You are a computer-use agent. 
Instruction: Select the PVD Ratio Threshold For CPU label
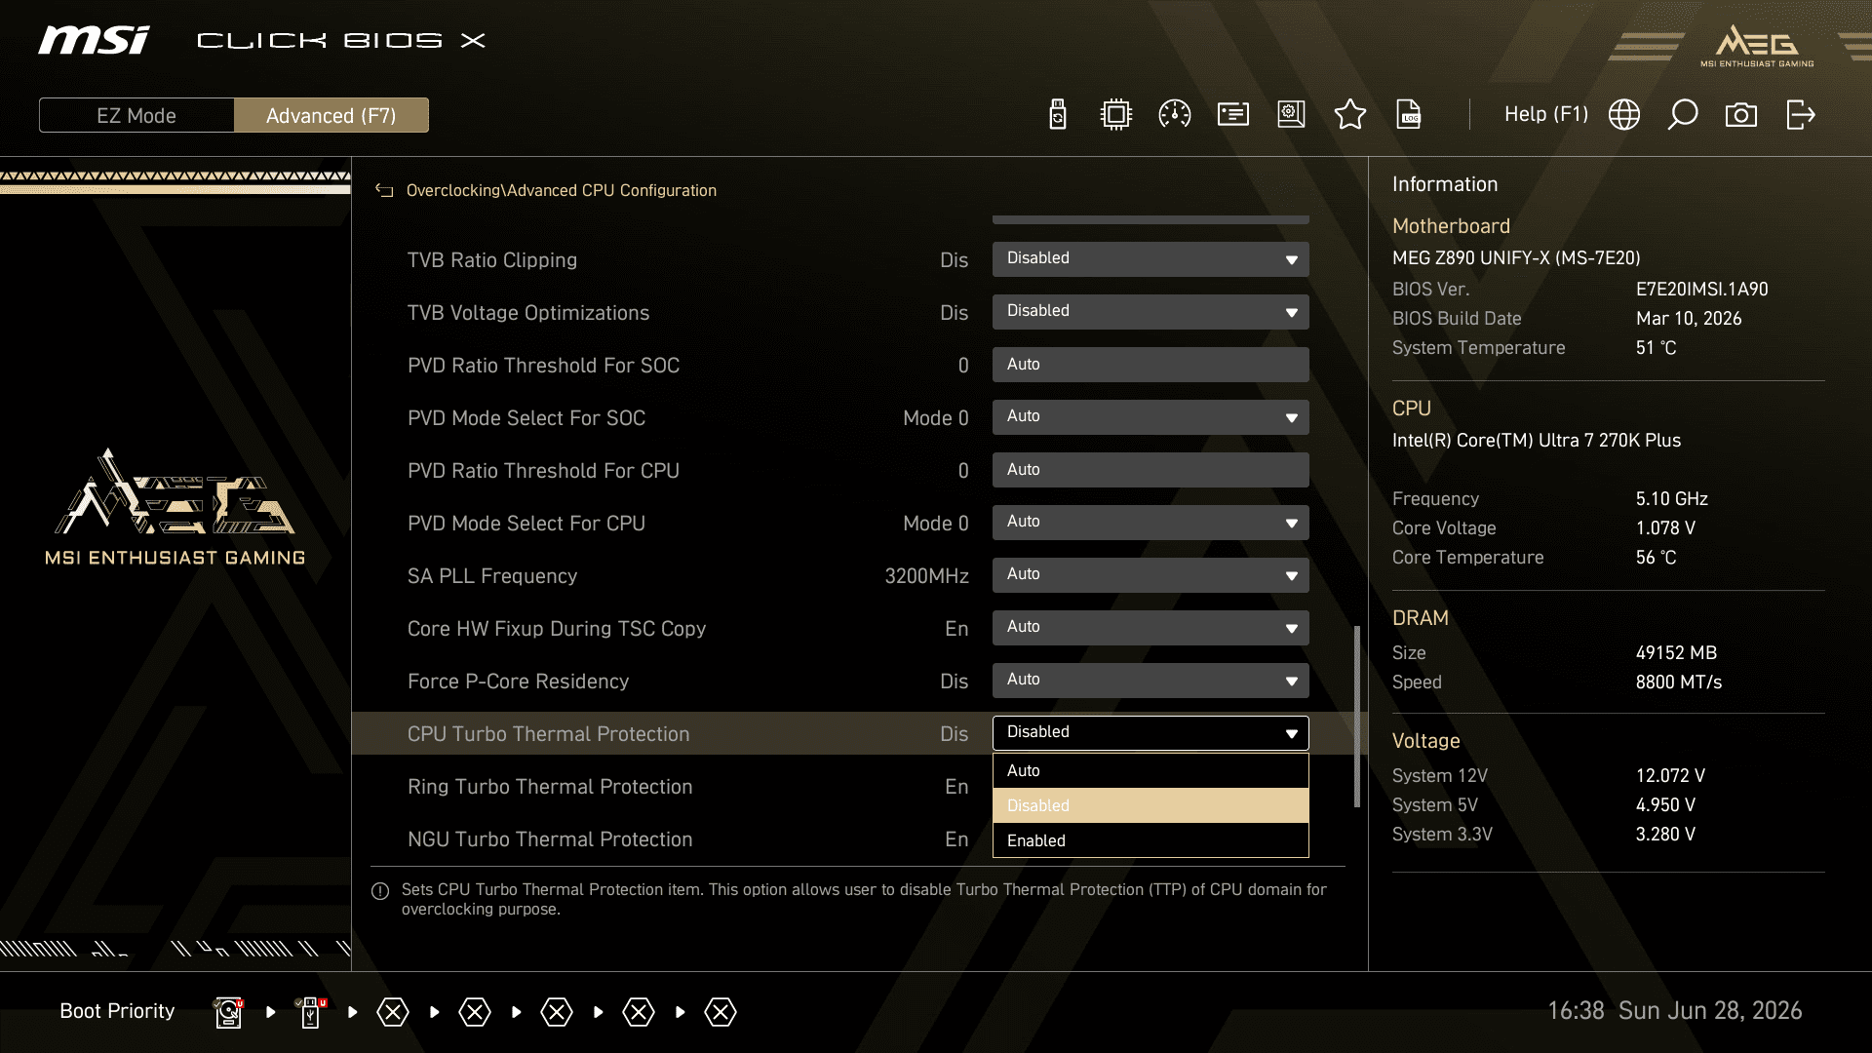pyautogui.click(x=543, y=471)
